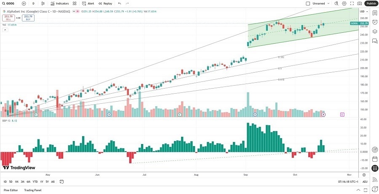This screenshot has height=194, width=379.
Task: Open indicator templates grid icon
Action: [x=75, y=3]
